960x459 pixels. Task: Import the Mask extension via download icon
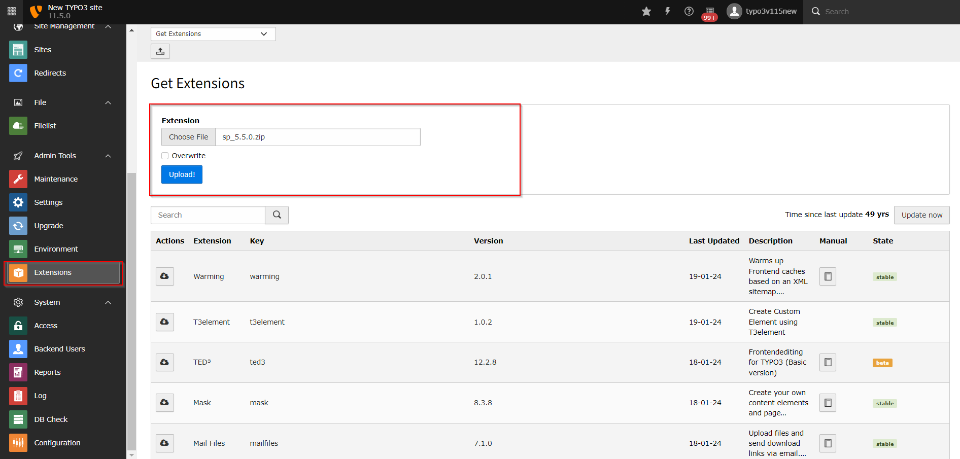(165, 403)
